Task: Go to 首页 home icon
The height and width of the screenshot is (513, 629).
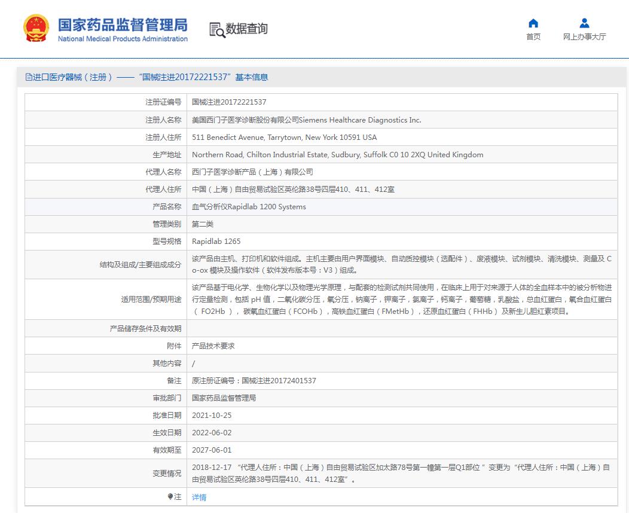Action: tap(533, 23)
